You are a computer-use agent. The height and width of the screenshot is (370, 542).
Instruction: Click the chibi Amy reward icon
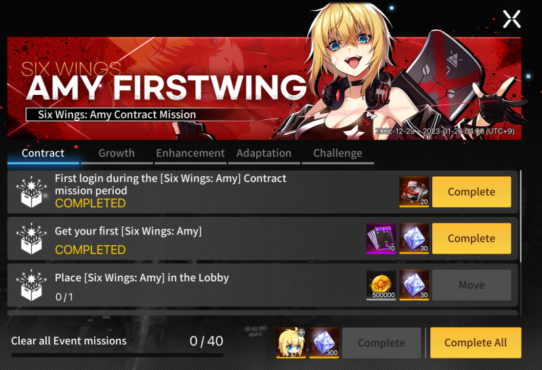[291, 343]
